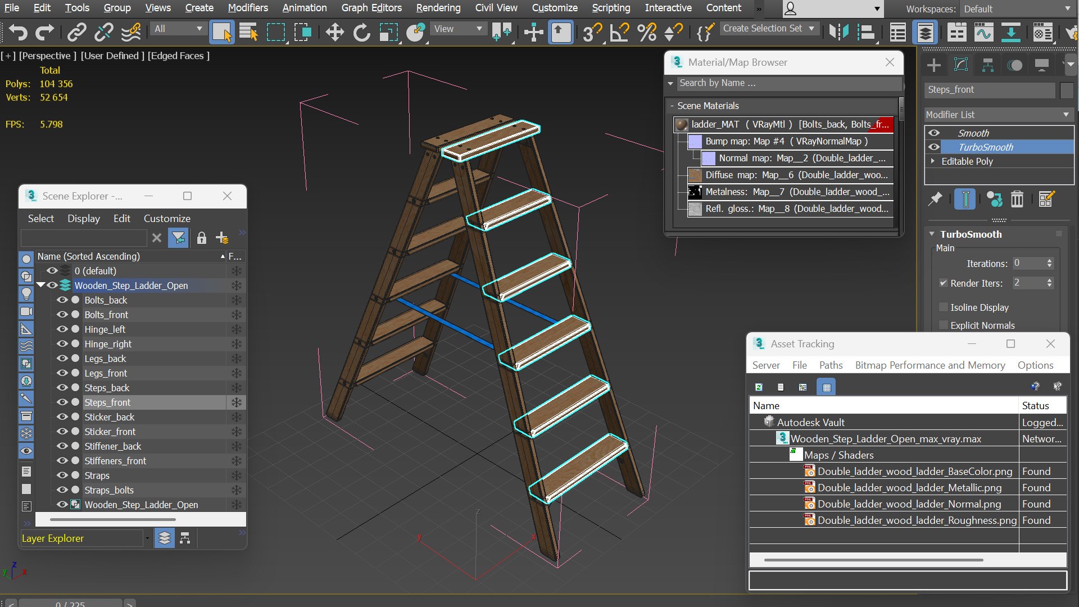Enable the Explicit Normals checkbox
Screen dimensions: 1079x607
(x=944, y=325)
